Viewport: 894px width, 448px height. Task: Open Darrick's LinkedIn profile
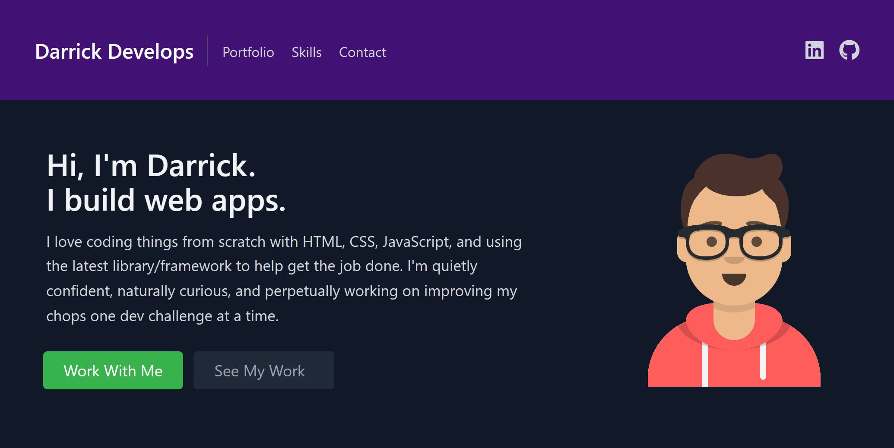814,50
